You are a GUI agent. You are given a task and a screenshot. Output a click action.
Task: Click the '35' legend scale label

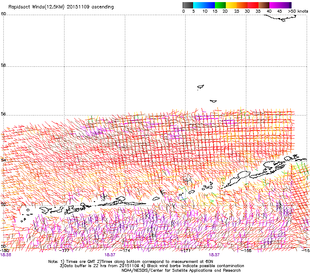[258, 11]
